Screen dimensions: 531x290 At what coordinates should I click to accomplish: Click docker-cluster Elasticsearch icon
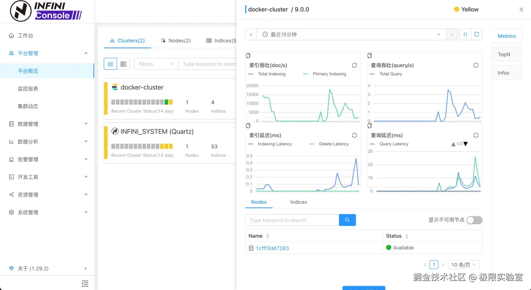pyautogui.click(x=115, y=87)
